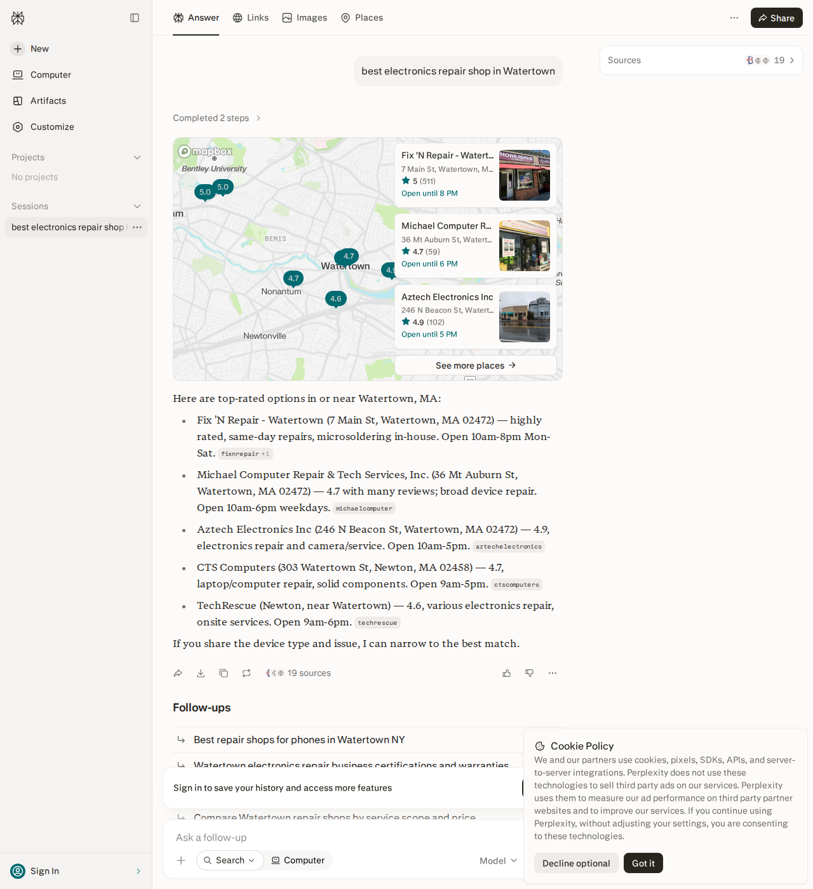
Task: Open Aztech Electronics Inc photo thumbnail
Action: click(x=525, y=317)
